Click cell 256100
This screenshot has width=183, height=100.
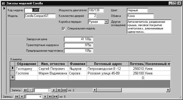pyautogui.click(x=137, y=73)
